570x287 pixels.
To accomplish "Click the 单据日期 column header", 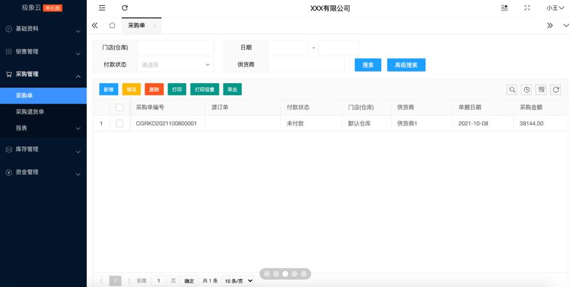I will coord(483,107).
